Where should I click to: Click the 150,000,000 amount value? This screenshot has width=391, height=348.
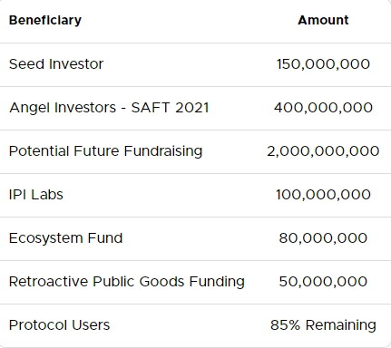pos(323,64)
